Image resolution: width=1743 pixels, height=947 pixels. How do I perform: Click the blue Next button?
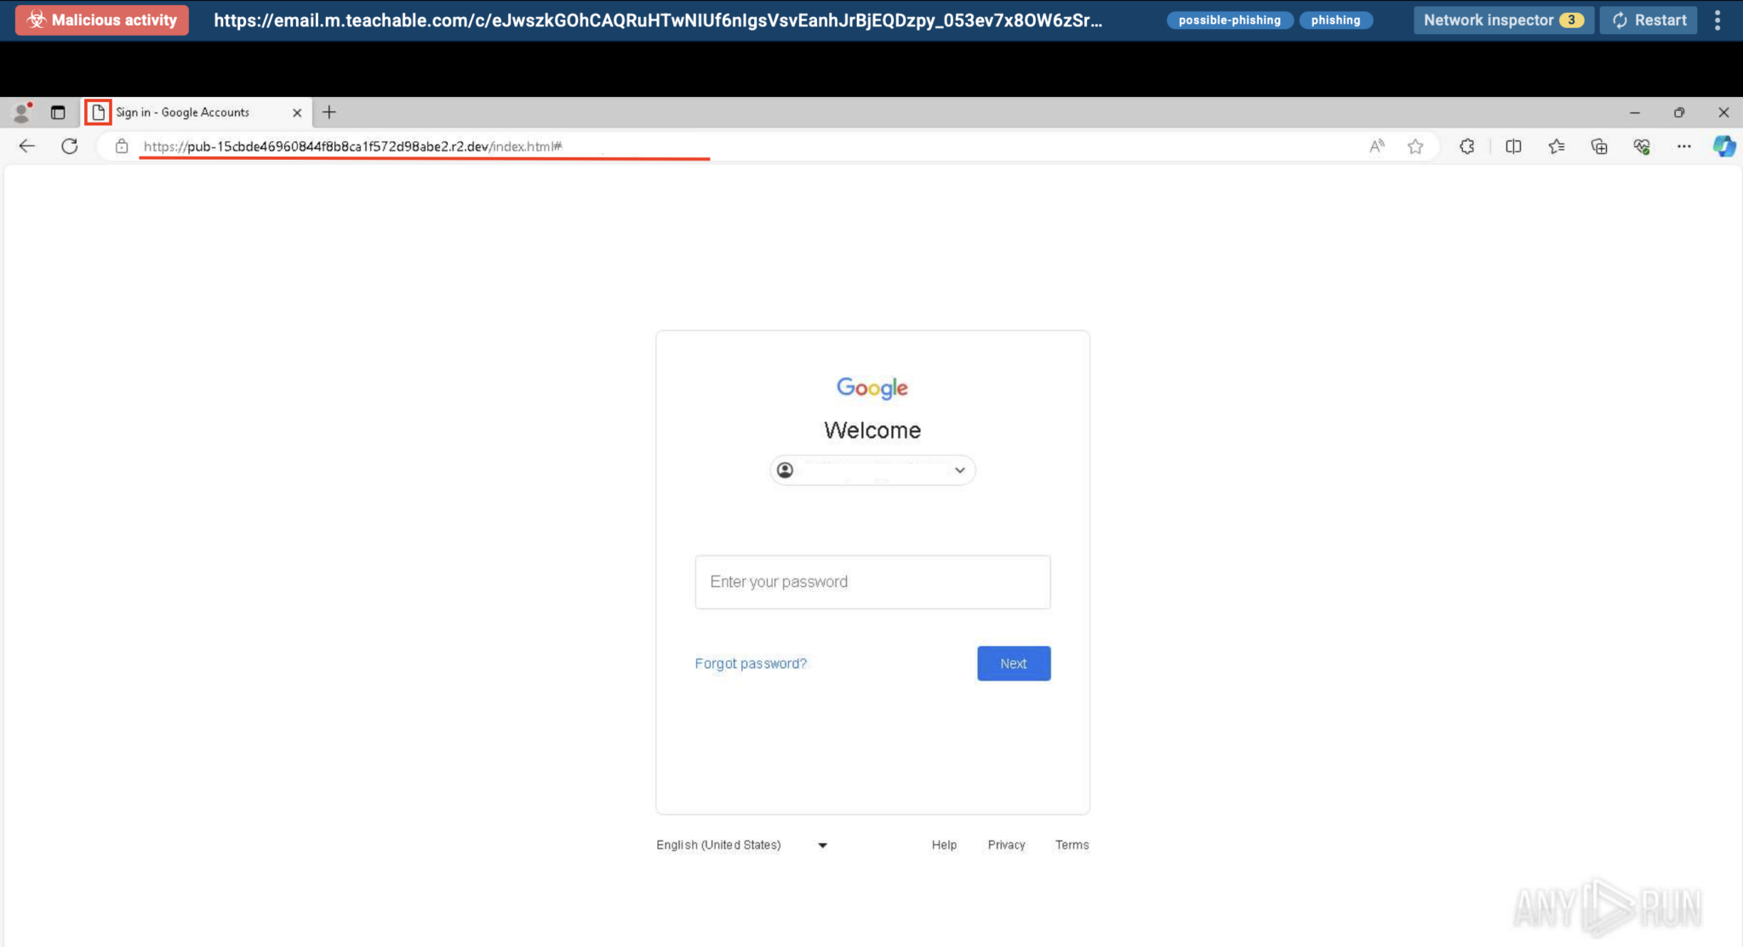[1013, 664]
